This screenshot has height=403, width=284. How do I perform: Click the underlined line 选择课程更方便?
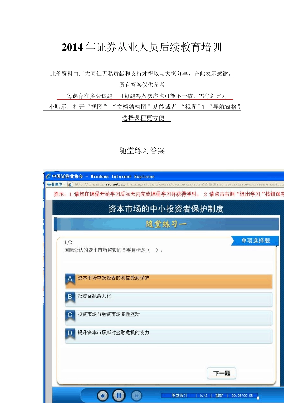point(143,118)
